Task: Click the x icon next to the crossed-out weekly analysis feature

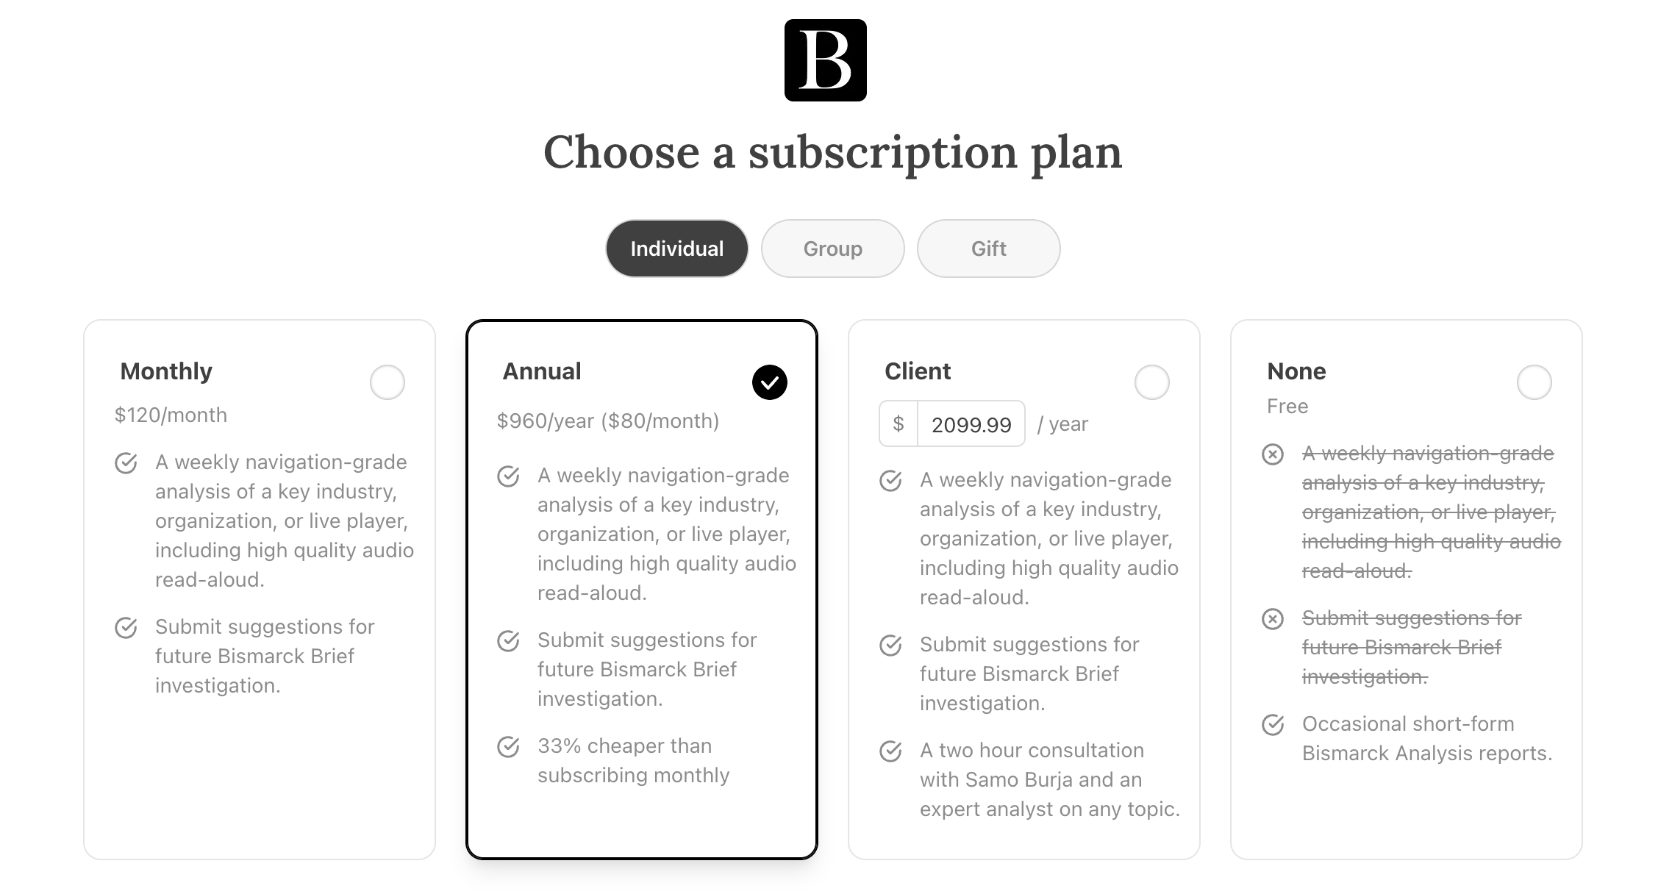Action: click(x=1274, y=454)
